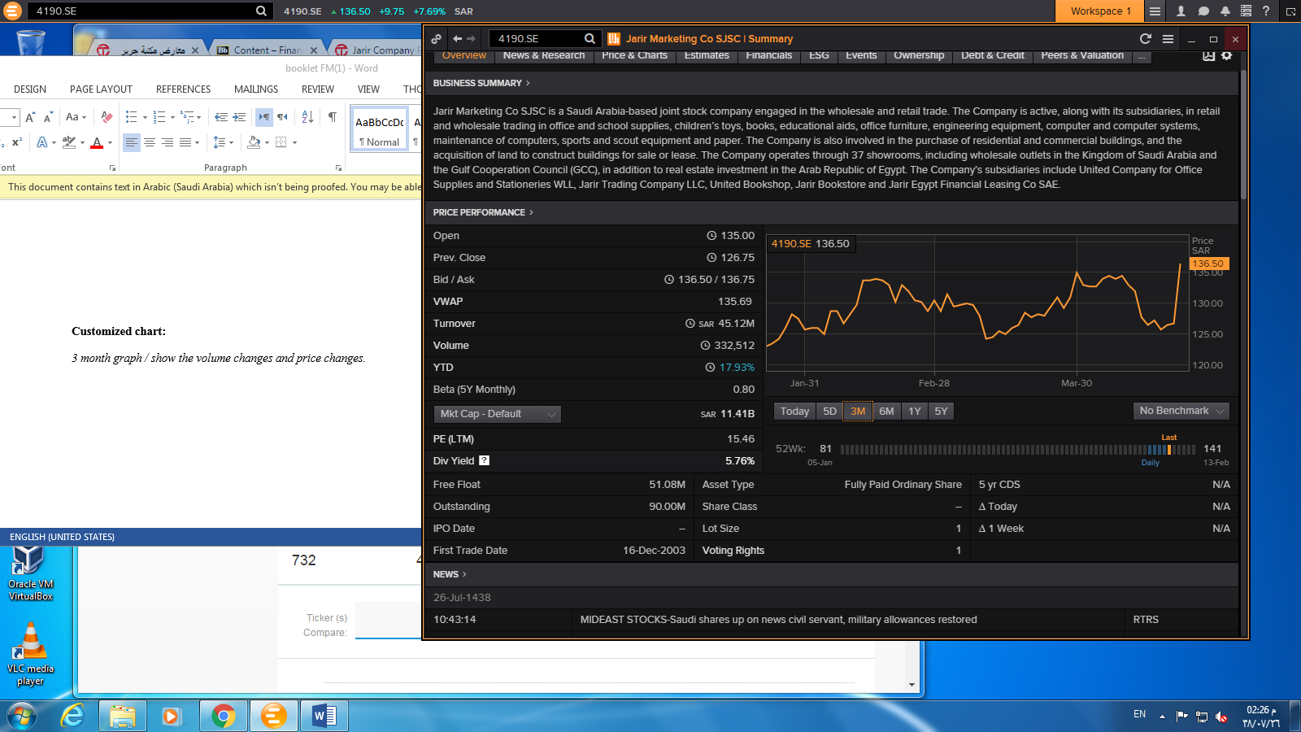Select the Clear Formatting eraser in Word
Screen dimensions: 1301x732
point(107,117)
